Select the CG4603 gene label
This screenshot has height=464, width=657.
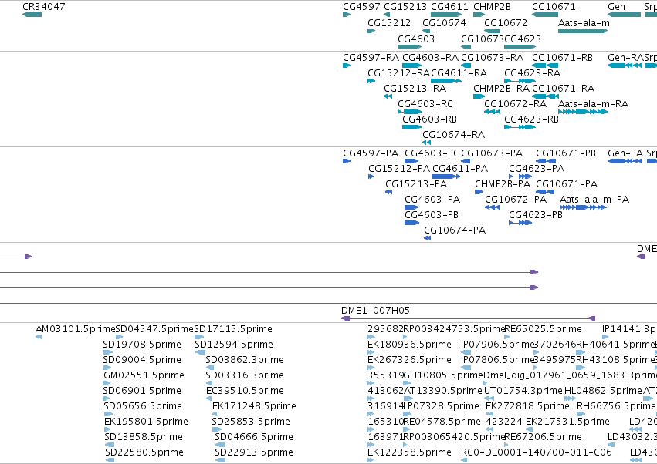(x=416, y=39)
